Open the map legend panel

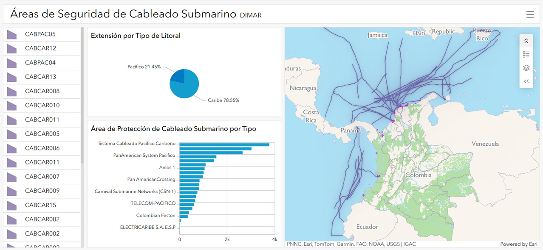pyautogui.click(x=526, y=54)
